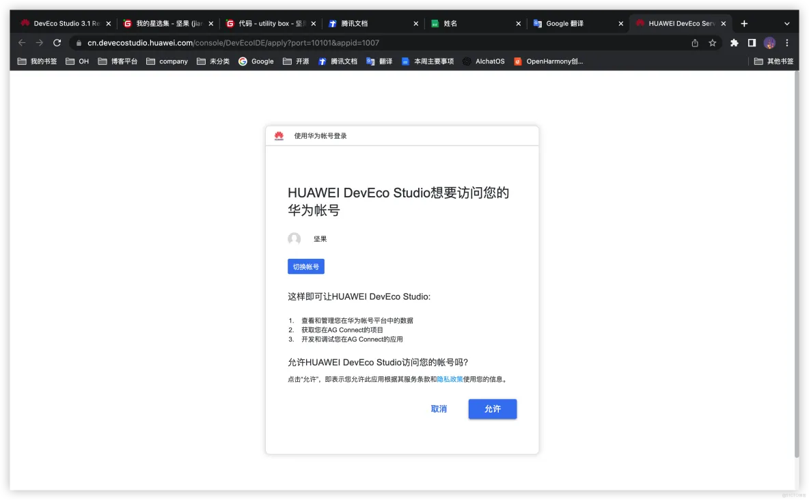The height and width of the screenshot is (500, 809).
Task: Open a new tab with plus button
Action: click(x=744, y=23)
